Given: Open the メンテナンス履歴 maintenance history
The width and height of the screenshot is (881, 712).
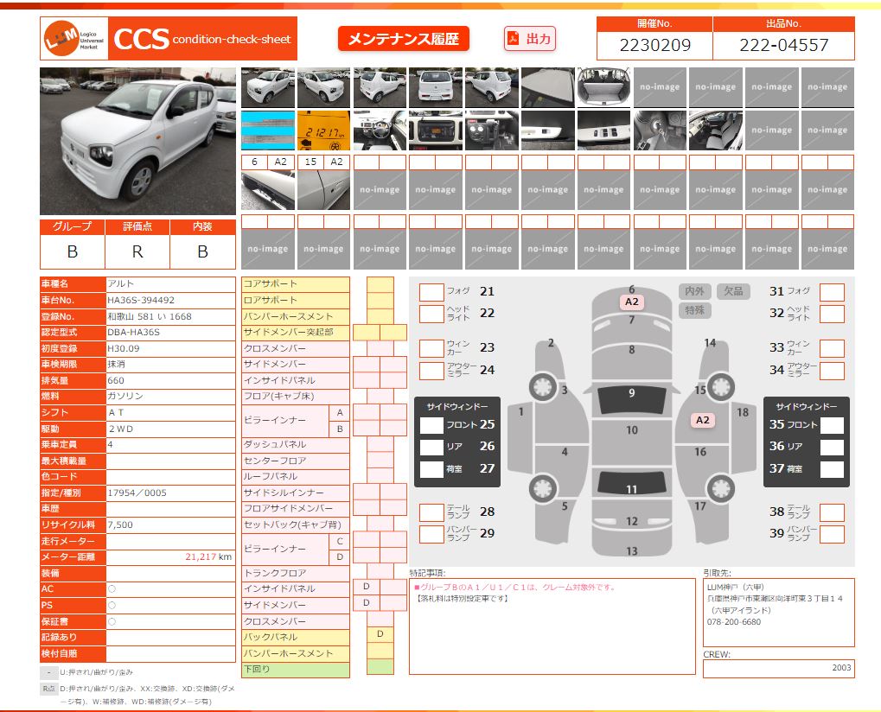Looking at the screenshot, I should tap(403, 39).
